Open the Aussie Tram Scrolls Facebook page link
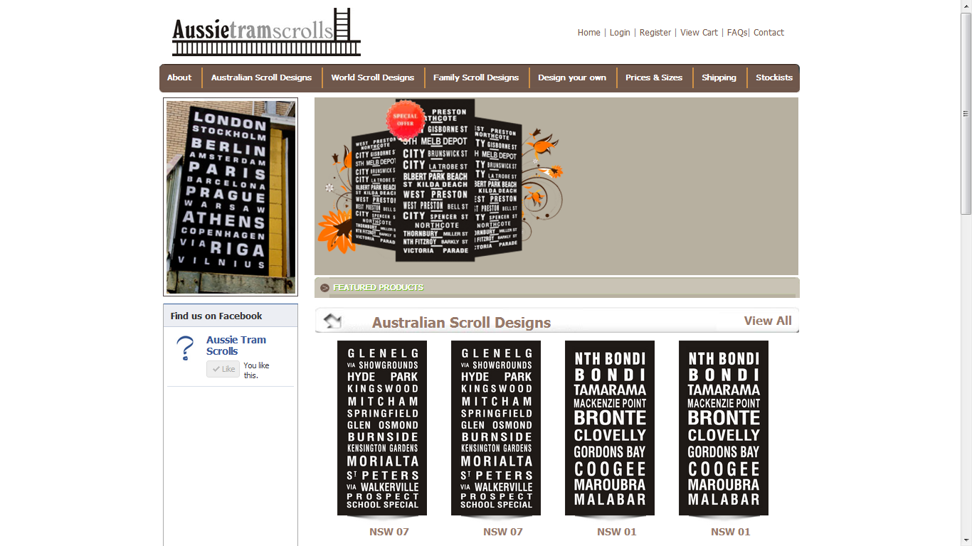 236,346
